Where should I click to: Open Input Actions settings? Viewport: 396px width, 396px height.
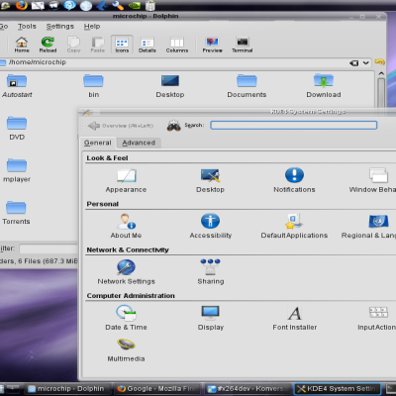pos(377,318)
